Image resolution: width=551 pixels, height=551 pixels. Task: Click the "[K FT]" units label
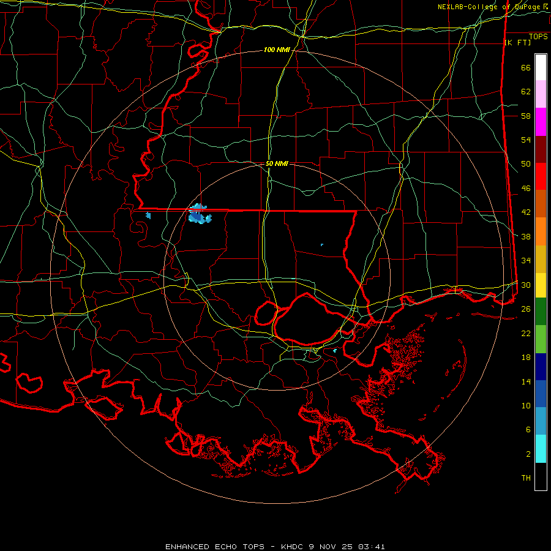[517, 42]
